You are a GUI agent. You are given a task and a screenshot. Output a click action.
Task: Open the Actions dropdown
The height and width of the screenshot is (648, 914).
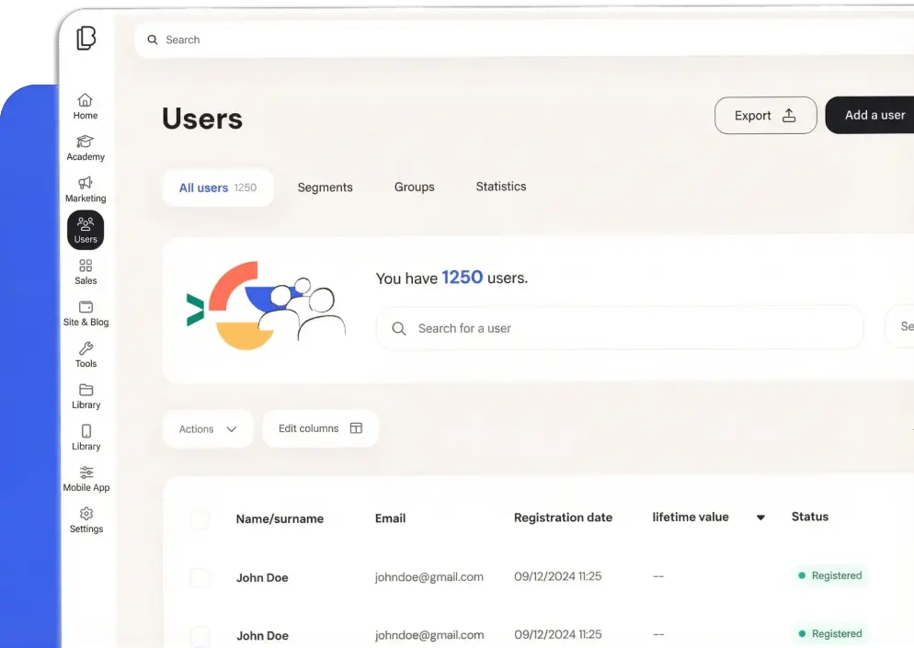208,428
